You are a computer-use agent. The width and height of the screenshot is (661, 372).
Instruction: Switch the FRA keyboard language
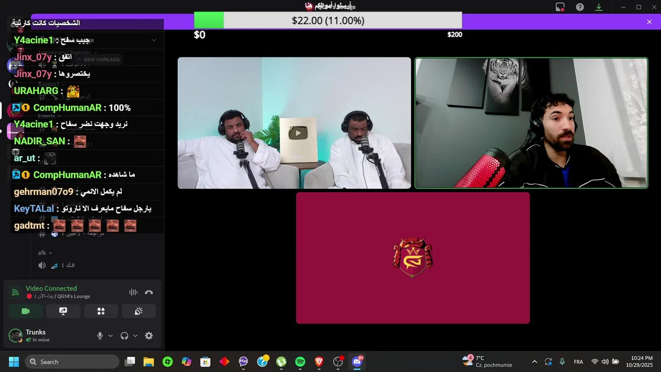pos(578,362)
